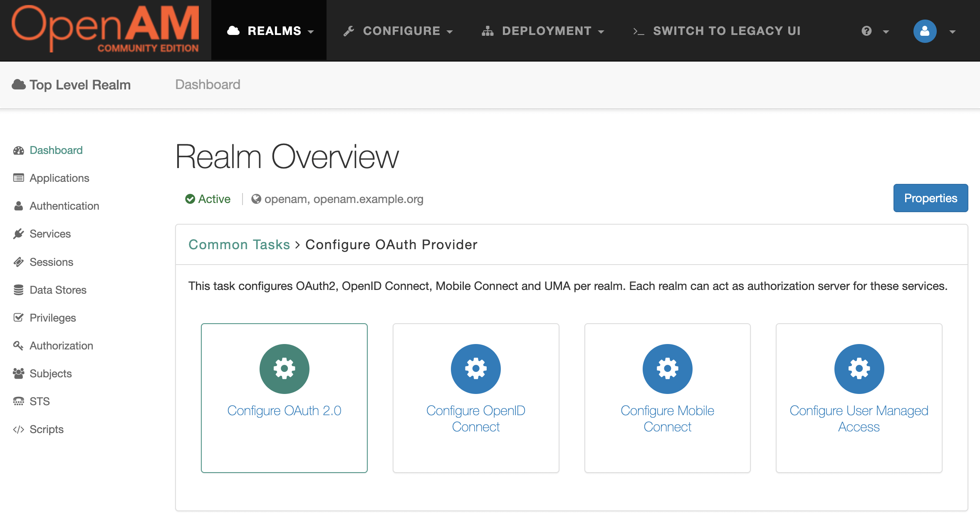The height and width of the screenshot is (520, 980).
Task: Click the Configure Mobile Connect link text
Action: pyautogui.click(x=667, y=418)
